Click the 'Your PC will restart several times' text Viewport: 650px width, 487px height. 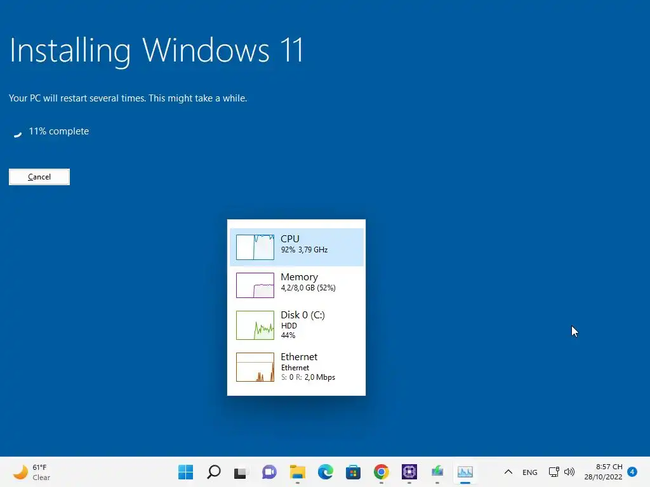click(x=128, y=98)
